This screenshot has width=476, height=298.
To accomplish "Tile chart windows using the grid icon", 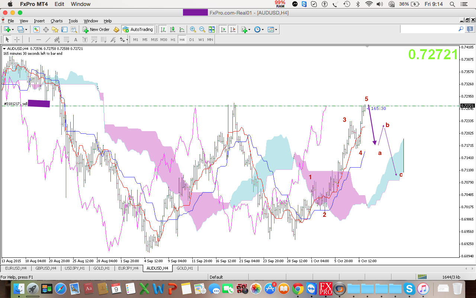I will [x=212, y=29].
